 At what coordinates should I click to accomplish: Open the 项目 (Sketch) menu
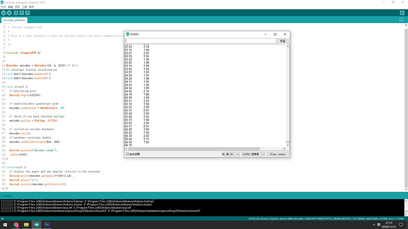click(17, 6)
